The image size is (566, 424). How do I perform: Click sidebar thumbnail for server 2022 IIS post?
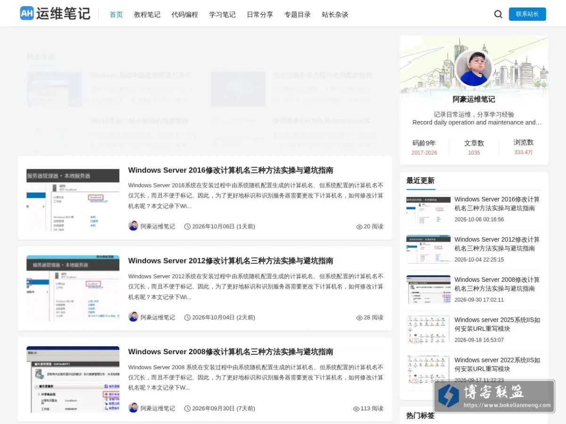click(x=428, y=370)
